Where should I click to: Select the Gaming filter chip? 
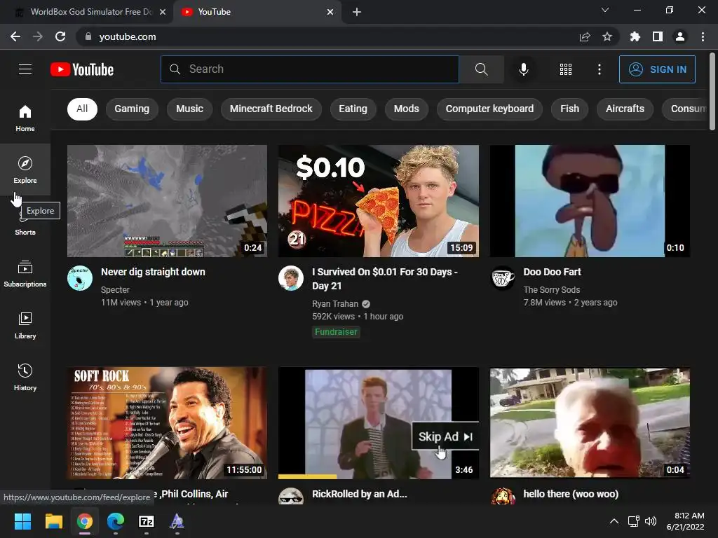pyautogui.click(x=132, y=109)
